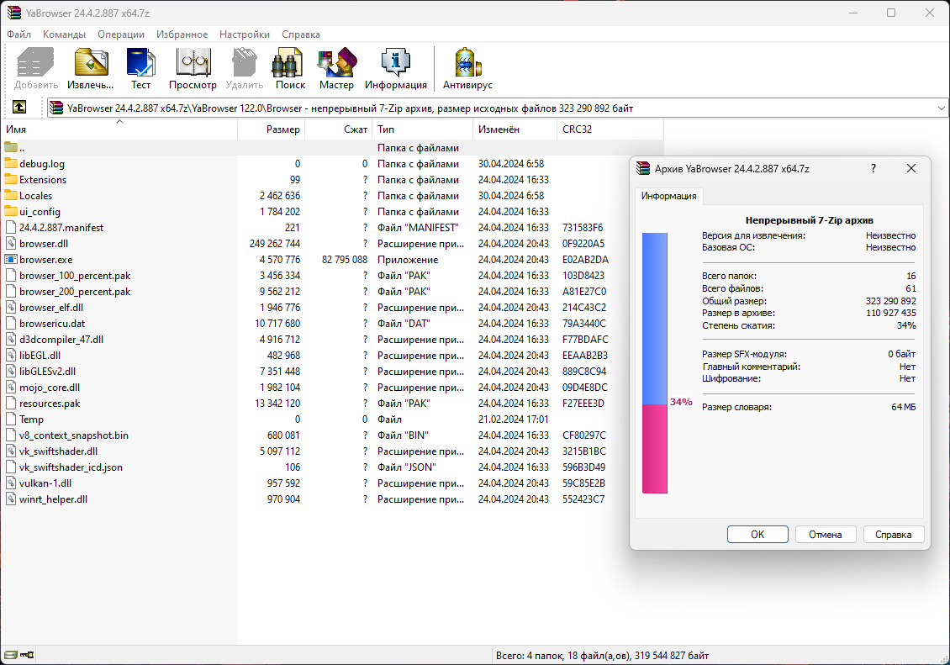The width and height of the screenshot is (950, 665).
Task: Click the Delete (Удалить) toolbar icon
Action: tap(244, 63)
